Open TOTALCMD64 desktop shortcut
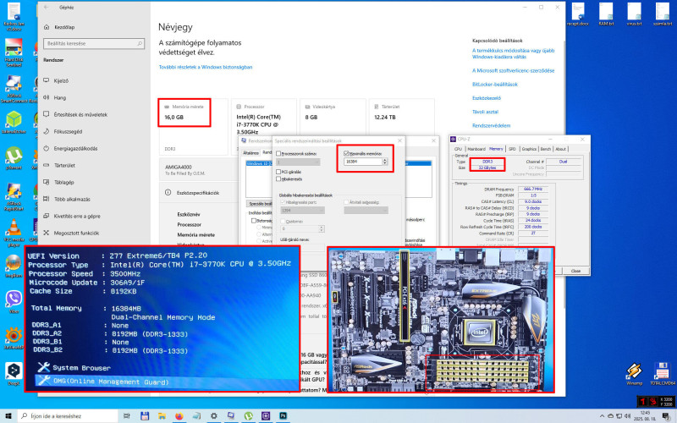 coord(662,373)
